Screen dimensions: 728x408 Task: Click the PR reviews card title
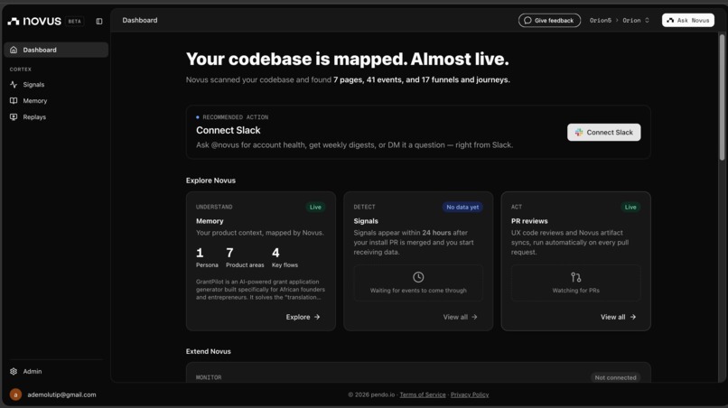(x=529, y=221)
